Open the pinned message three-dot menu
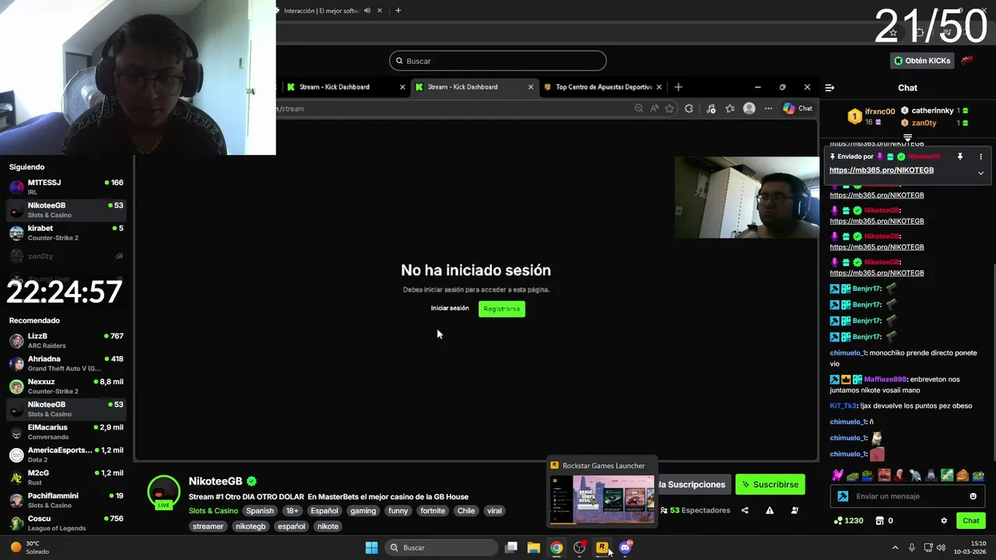The image size is (996, 560). 980,156
